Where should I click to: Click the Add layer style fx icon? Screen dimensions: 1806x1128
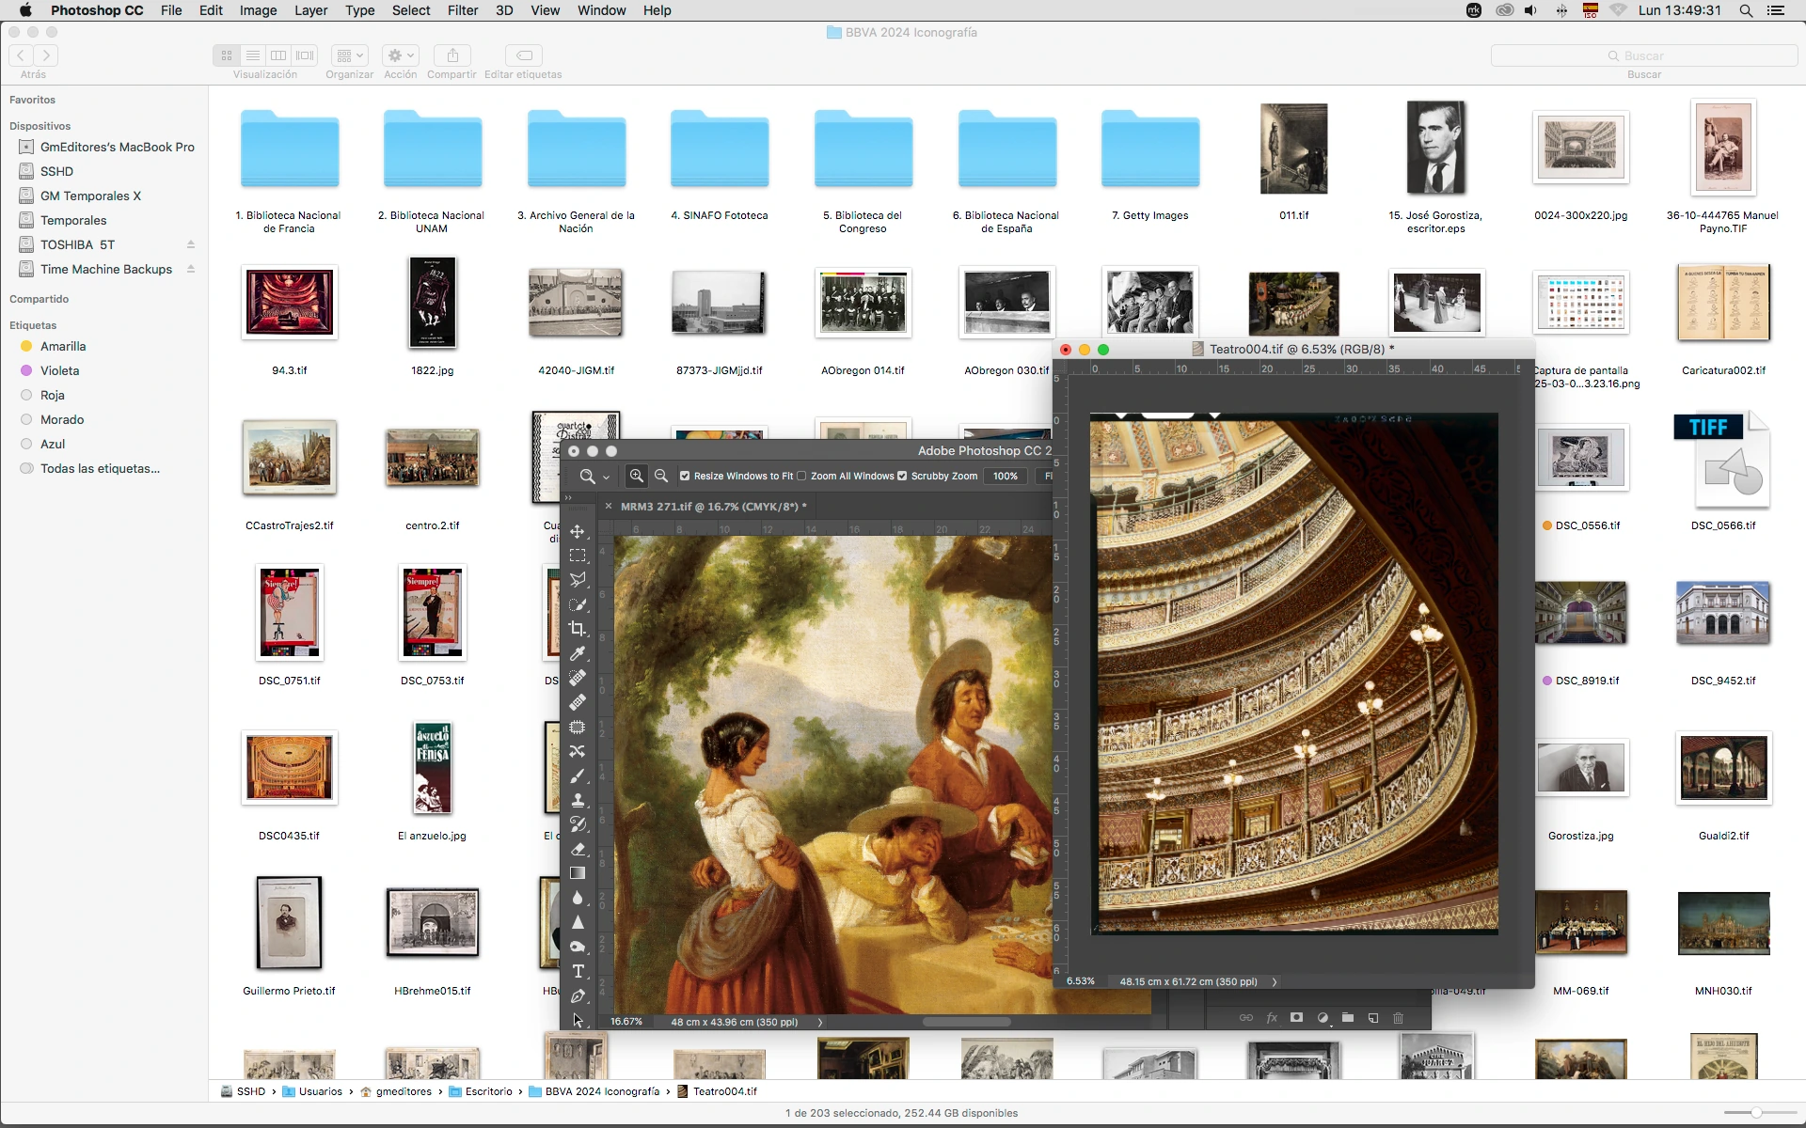[1272, 1017]
